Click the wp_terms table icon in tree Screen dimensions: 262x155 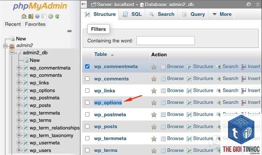[x=25, y=120]
